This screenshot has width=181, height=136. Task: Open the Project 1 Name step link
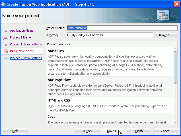[x=20, y=37]
